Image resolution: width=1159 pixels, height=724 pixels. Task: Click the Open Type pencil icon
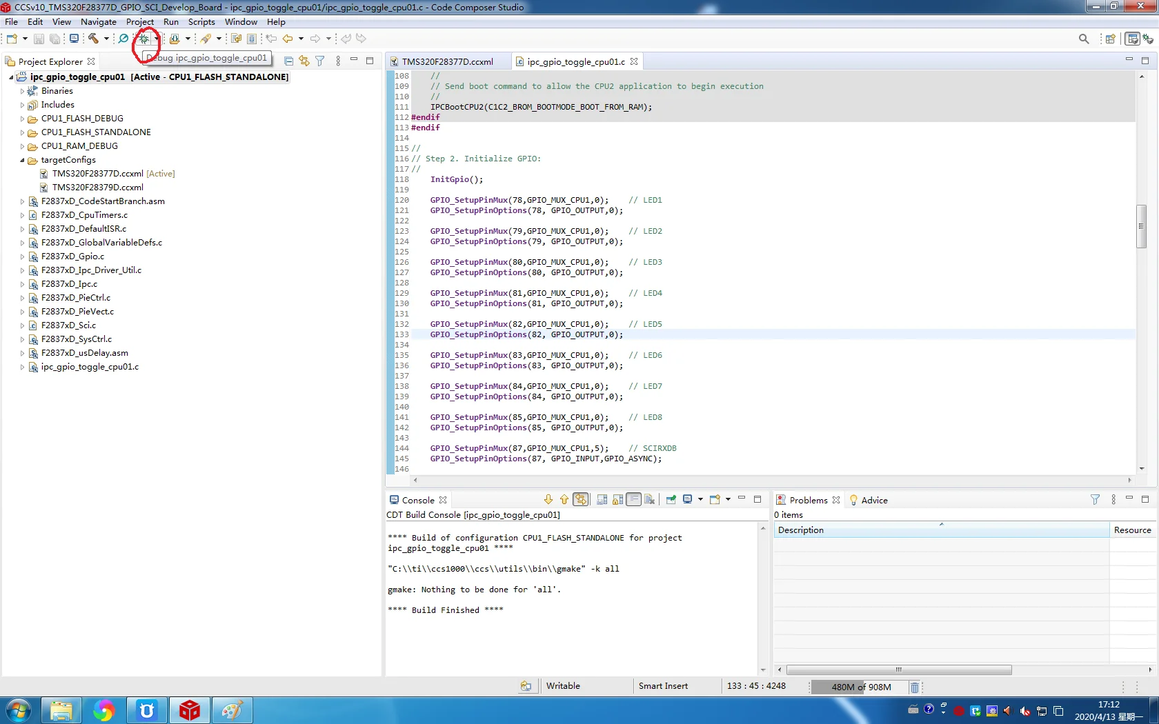tap(206, 39)
